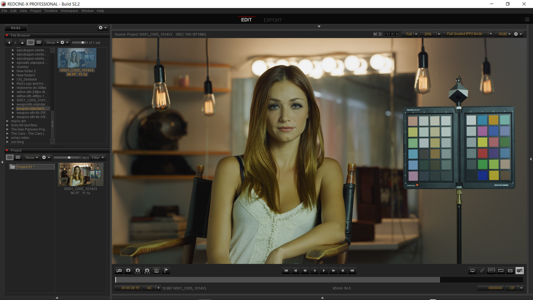Click the frame guide icon next to GPU
This screenshot has width=533, height=300.
click(501, 270)
